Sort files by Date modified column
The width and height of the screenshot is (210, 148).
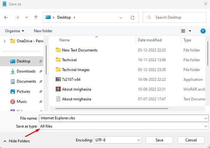pyautogui.click(x=150, y=40)
